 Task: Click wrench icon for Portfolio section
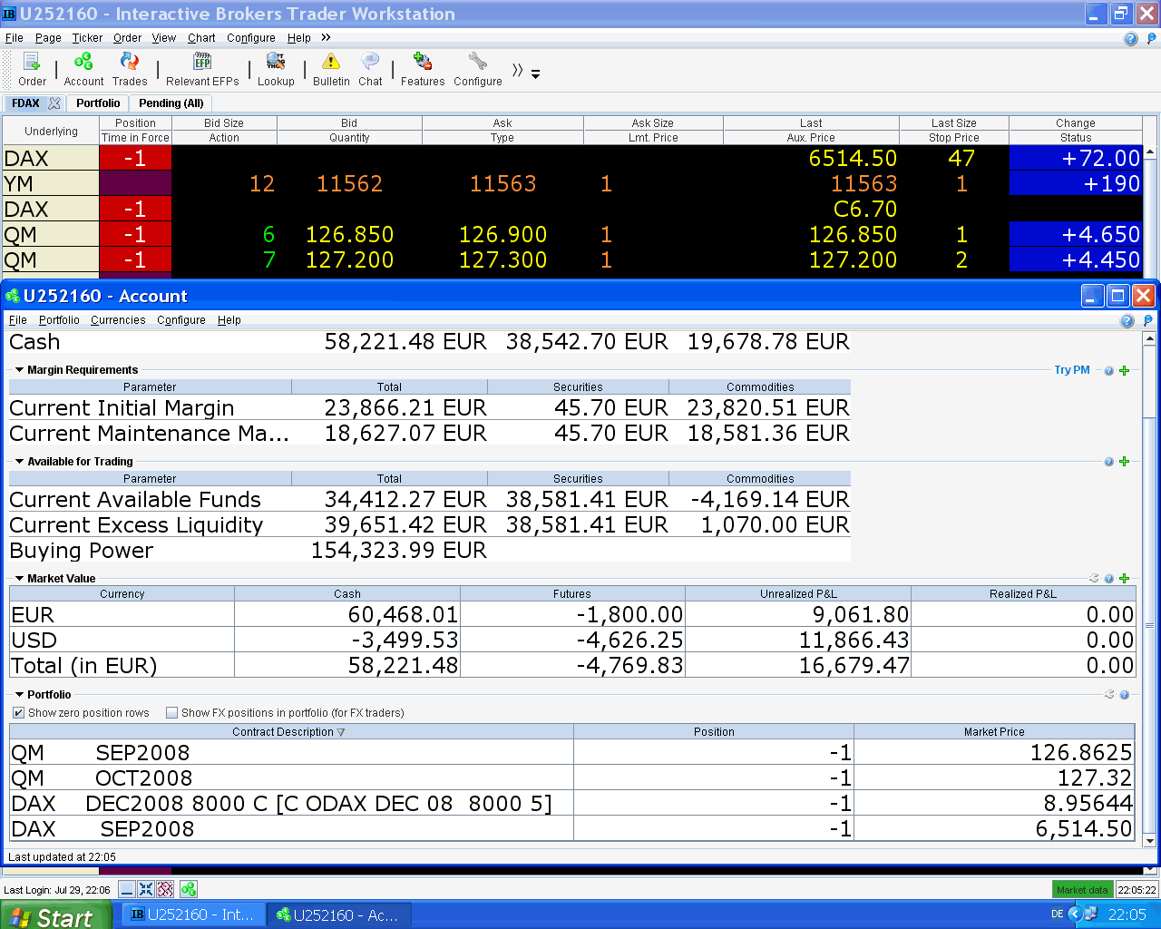(x=1108, y=695)
